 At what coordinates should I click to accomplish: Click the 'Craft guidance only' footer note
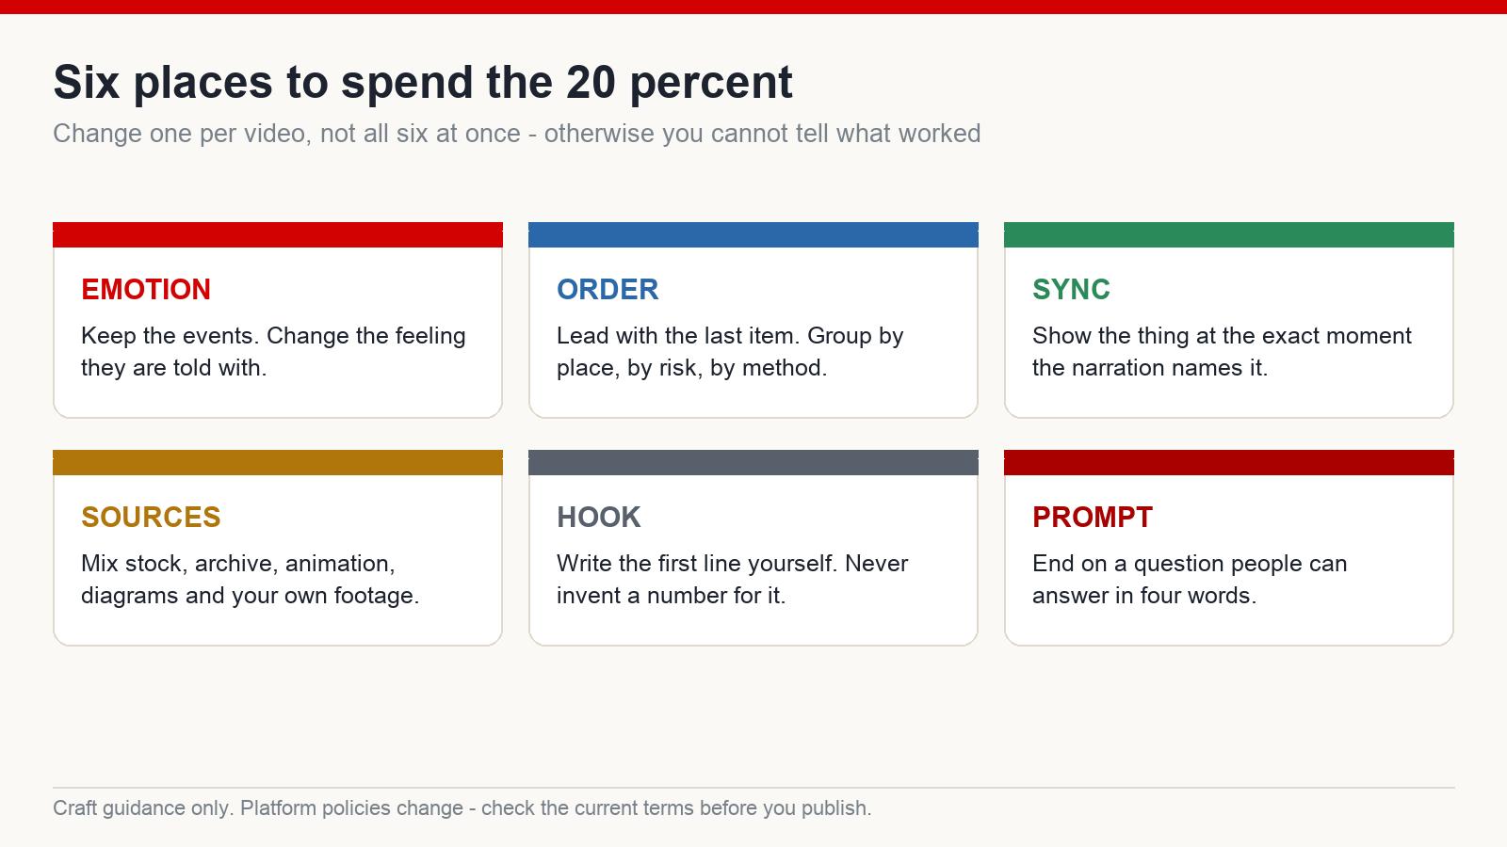click(x=462, y=808)
